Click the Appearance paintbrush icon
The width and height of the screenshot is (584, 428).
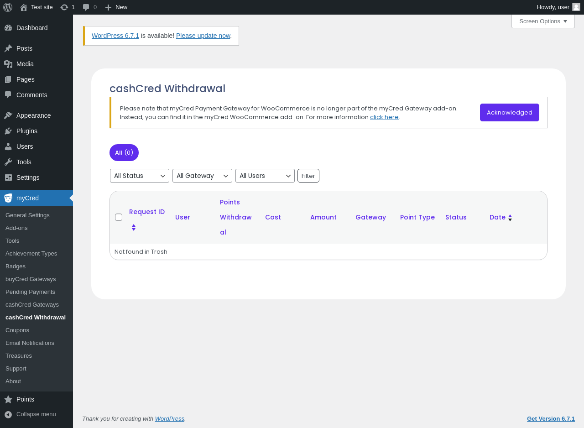[x=8, y=115]
